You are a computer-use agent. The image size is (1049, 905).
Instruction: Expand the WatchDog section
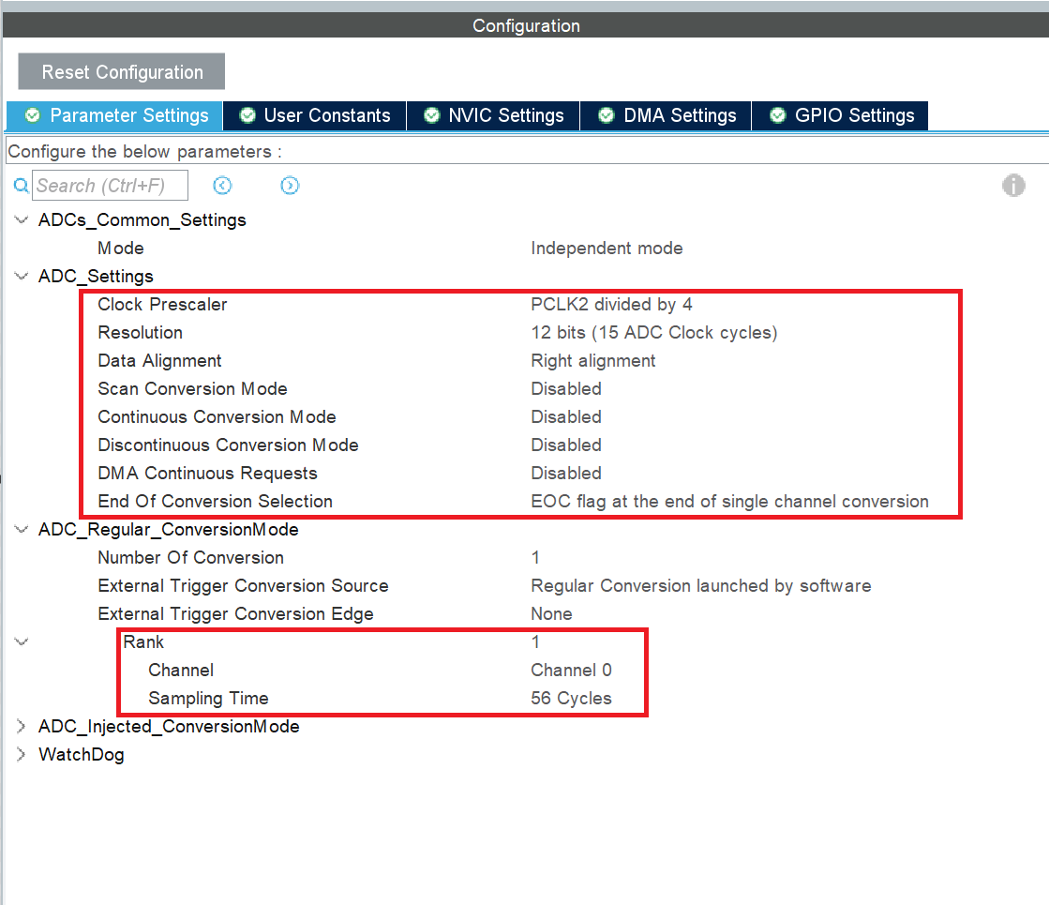pos(21,754)
